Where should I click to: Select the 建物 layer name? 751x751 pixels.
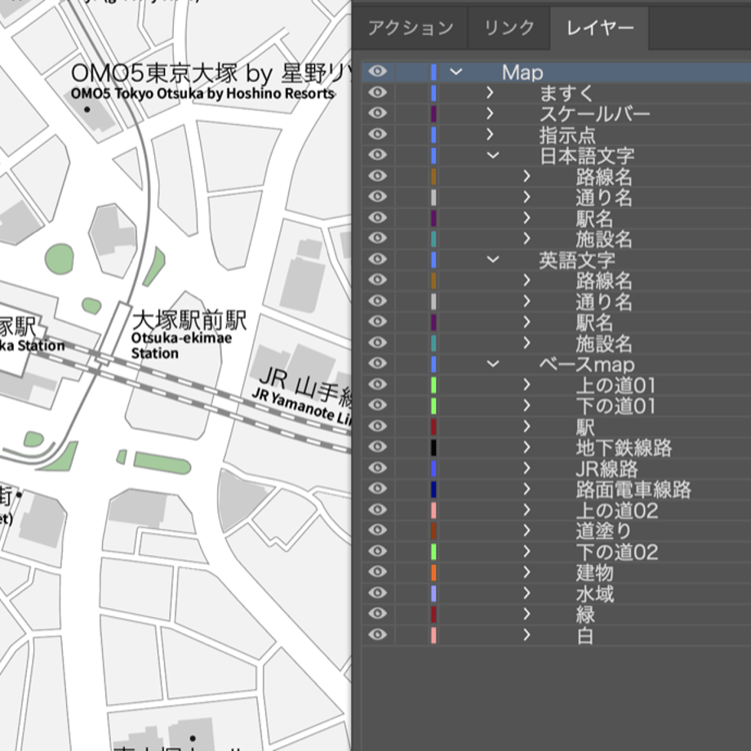point(594,573)
